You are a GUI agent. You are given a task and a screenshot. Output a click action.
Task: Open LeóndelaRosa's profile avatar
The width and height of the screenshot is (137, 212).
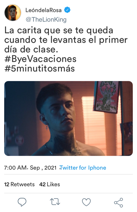click(x=13, y=12)
